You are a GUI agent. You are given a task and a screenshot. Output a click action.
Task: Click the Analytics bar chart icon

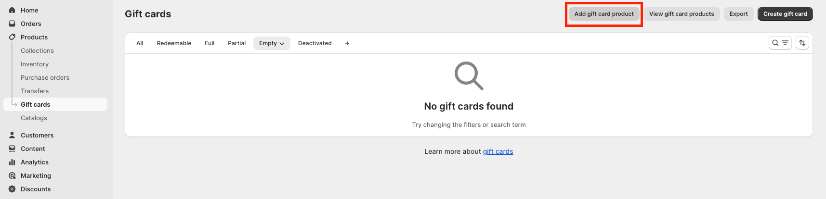coord(12,162)
